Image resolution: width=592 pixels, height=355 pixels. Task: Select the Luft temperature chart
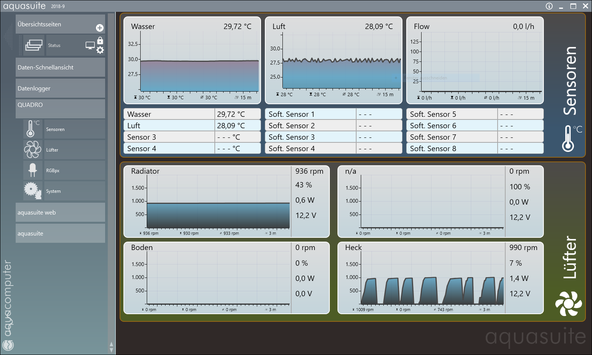(x=334, y=60)
